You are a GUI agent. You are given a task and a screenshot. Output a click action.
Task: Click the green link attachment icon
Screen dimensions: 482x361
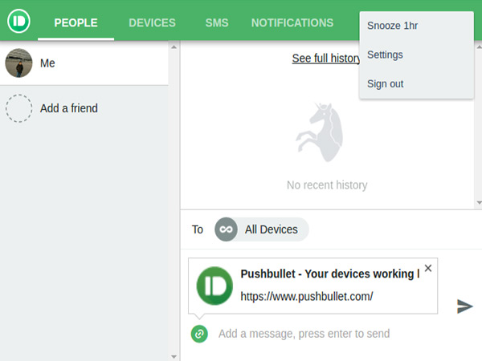coord(199,334)
